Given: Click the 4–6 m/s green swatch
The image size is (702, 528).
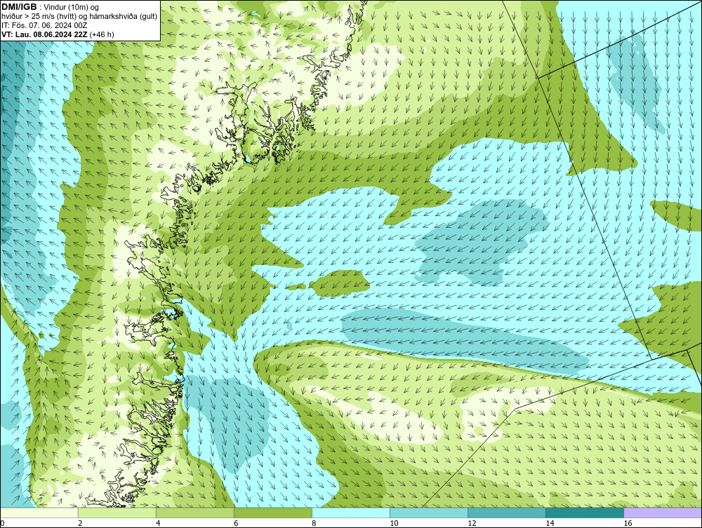Looking at the screenshot, I should 194,513.
